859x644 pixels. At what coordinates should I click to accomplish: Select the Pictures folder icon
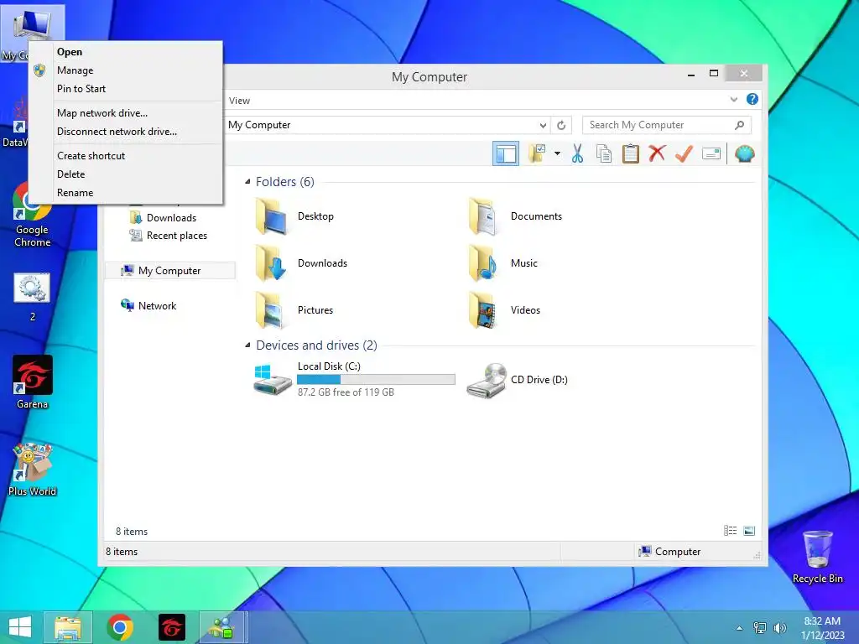(x=271, y=310)
